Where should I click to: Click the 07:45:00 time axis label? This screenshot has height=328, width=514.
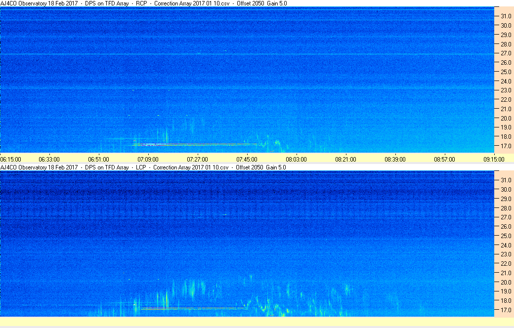coord(247,159)
